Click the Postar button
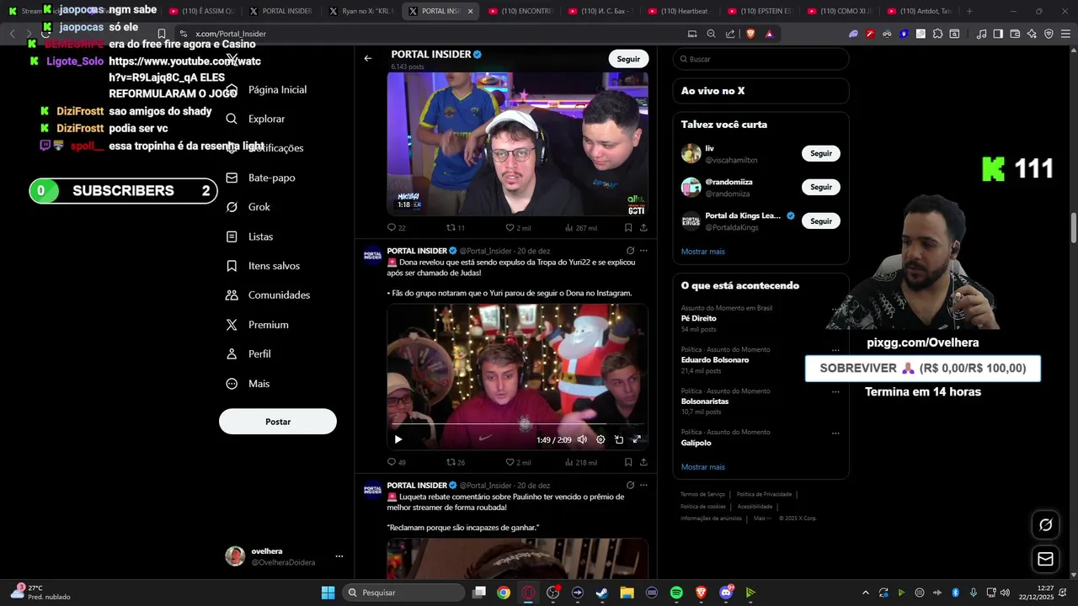The image size is (1078, 606). (278, 422)
